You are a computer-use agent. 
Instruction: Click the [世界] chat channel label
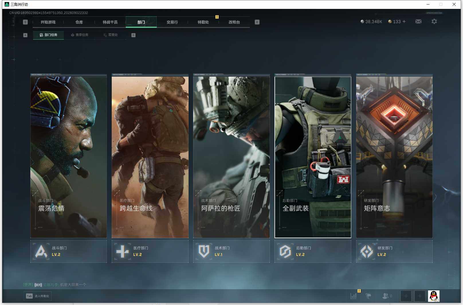coord(28,285)
